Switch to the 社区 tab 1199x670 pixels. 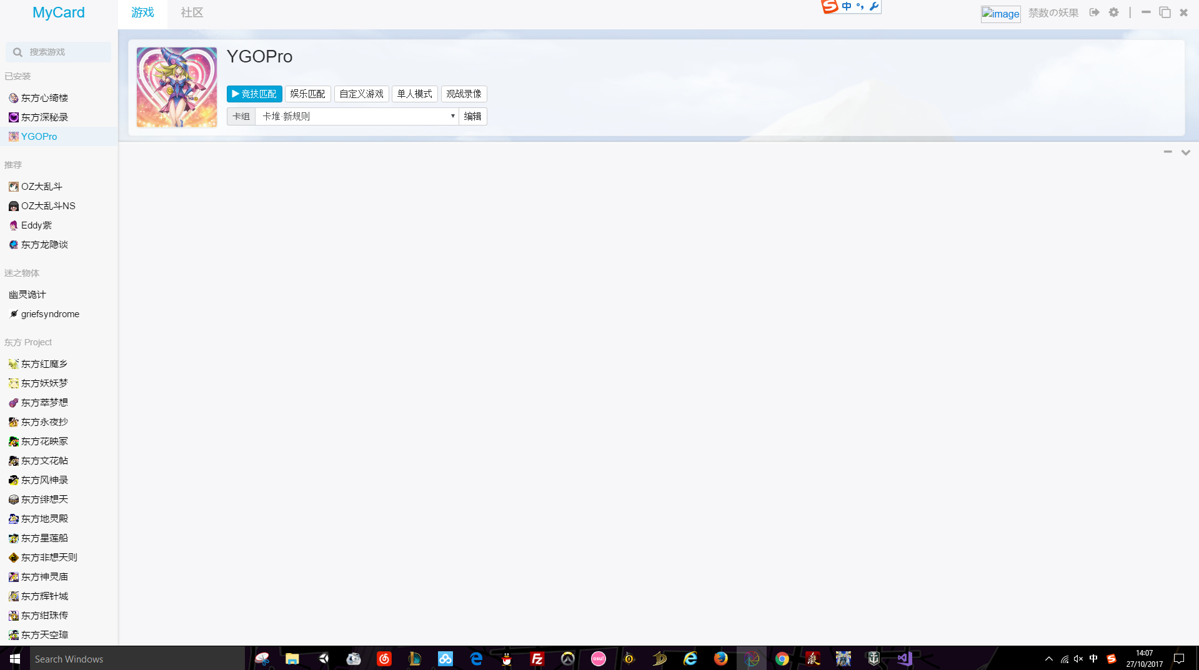pyautogui.click(x=192, y=12)
